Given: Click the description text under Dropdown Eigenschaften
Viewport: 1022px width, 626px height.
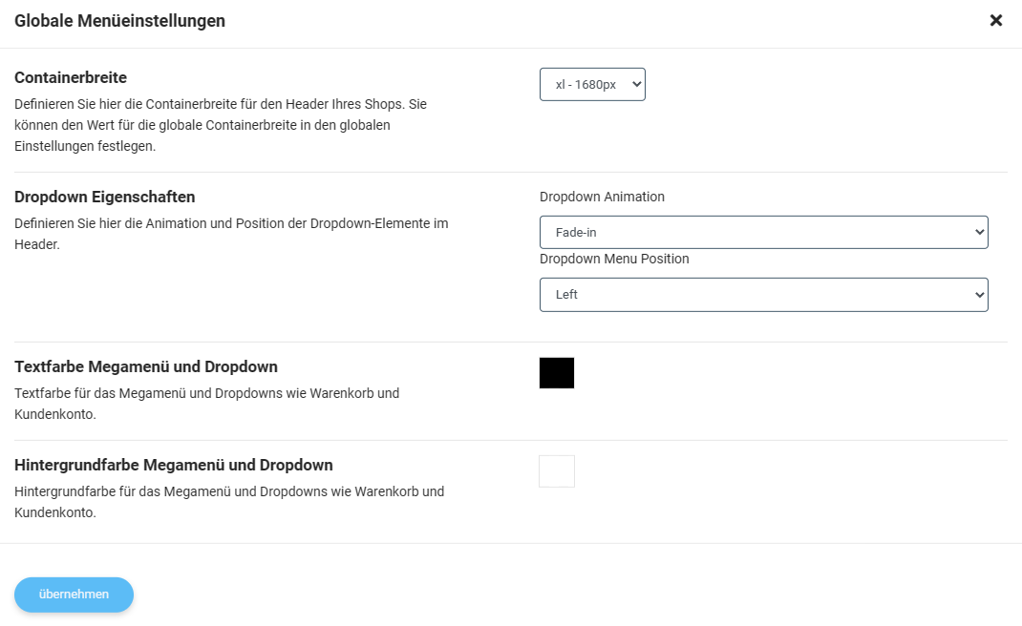Looking at the screenshot, I should tap(231, 234).
